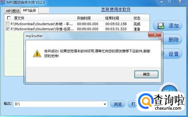Click the MP3 CUT app icon in title bar
Image resolution: width=188 pixels, height=117 pixels.
pos(3,2)
